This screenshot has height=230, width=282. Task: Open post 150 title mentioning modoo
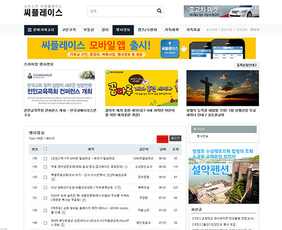click(90, 210)
